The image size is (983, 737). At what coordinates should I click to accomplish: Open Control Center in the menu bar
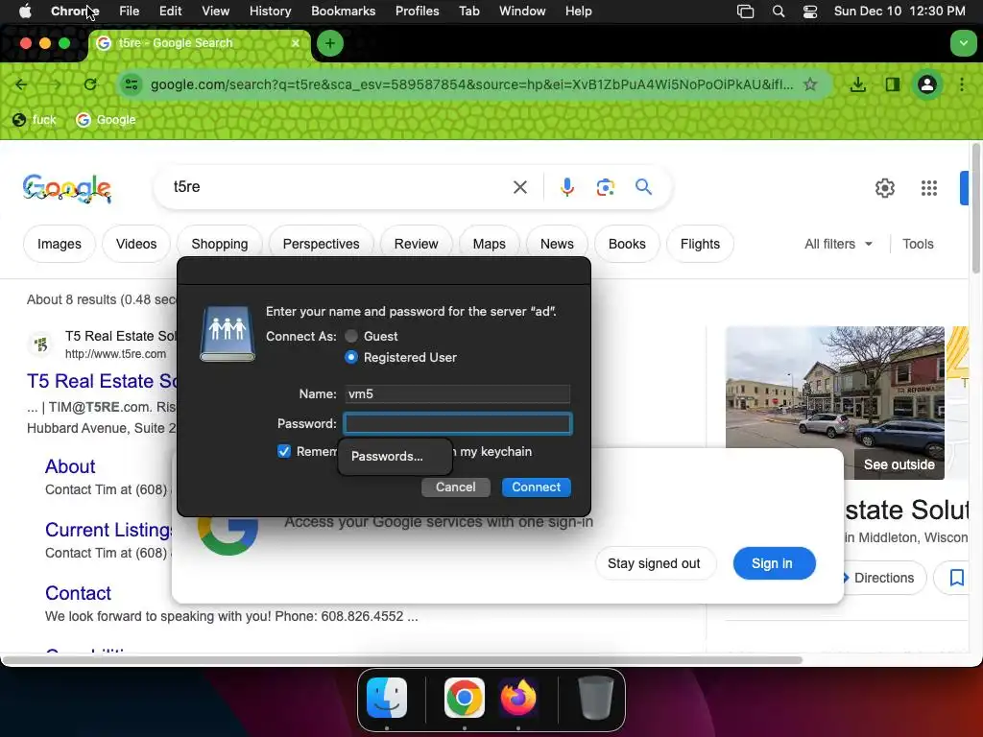click(x=810, y=12)
